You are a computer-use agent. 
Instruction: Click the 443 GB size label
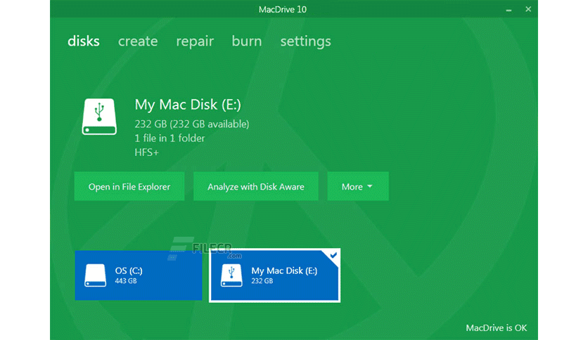(126, 281)
